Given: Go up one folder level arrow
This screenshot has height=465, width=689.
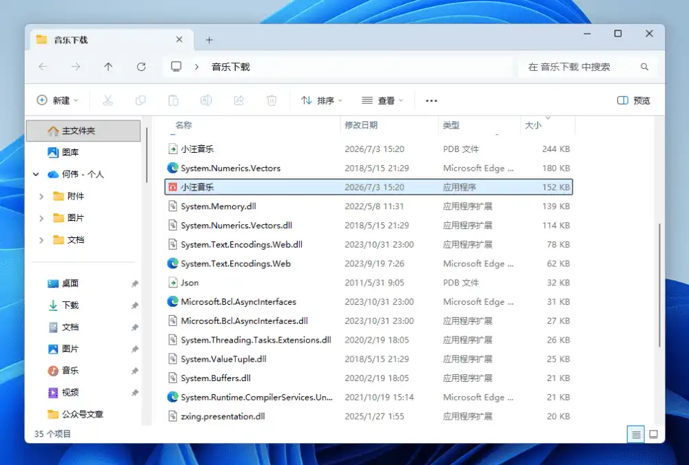Looking at the screenshot, I should pyautogui.click(x=108, y=67).
